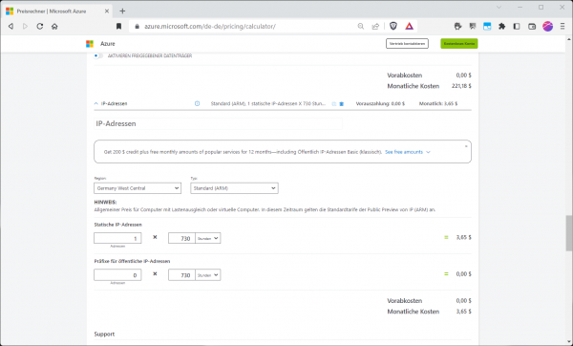573x346 pixels.
Task: Open the browser extensions puzzle icon
Action: (501, 26)
